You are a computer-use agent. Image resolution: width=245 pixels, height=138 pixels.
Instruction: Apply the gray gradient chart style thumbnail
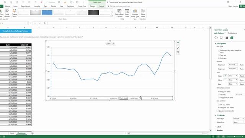tap(35, 13)
